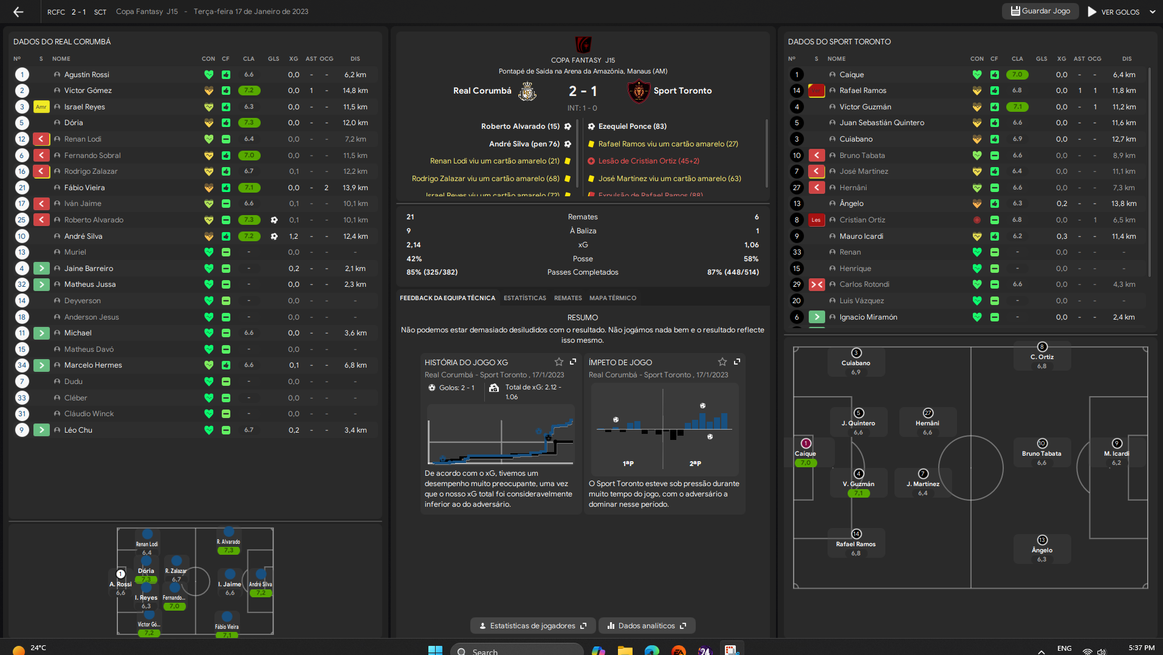This screenshot has width=1163, height=655.
Task: Toggle the star on Ímpeto de Jogo
Action: point(722,362)
